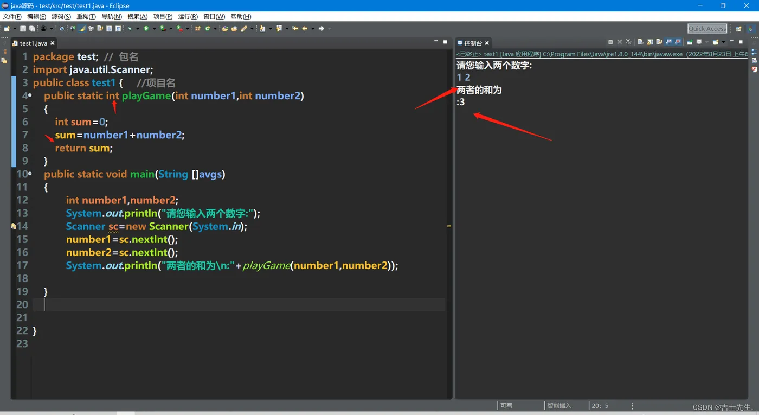Image resolution: width=759 pixels, height=415 pixels.
Task: Click yellow overview ruler warning marker
Action: pos(449,226)
